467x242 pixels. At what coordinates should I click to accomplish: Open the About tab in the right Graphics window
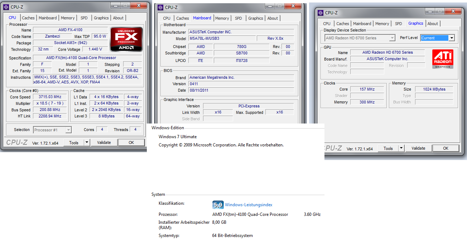(433, 24)
